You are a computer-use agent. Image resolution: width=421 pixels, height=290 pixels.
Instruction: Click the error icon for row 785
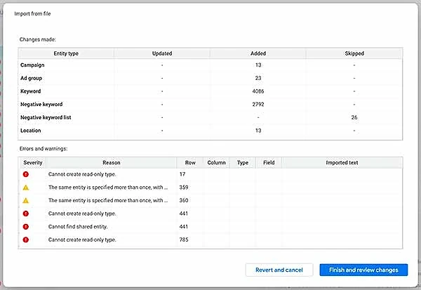pos(26,239)
